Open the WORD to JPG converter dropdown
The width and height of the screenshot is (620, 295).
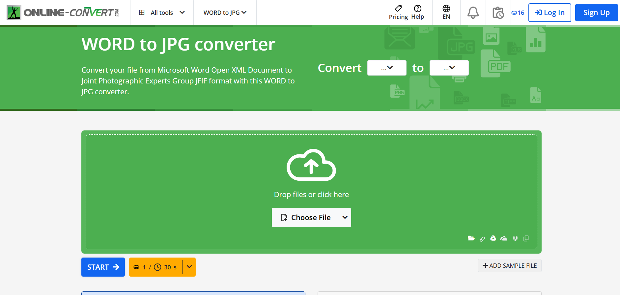[225, 12]
